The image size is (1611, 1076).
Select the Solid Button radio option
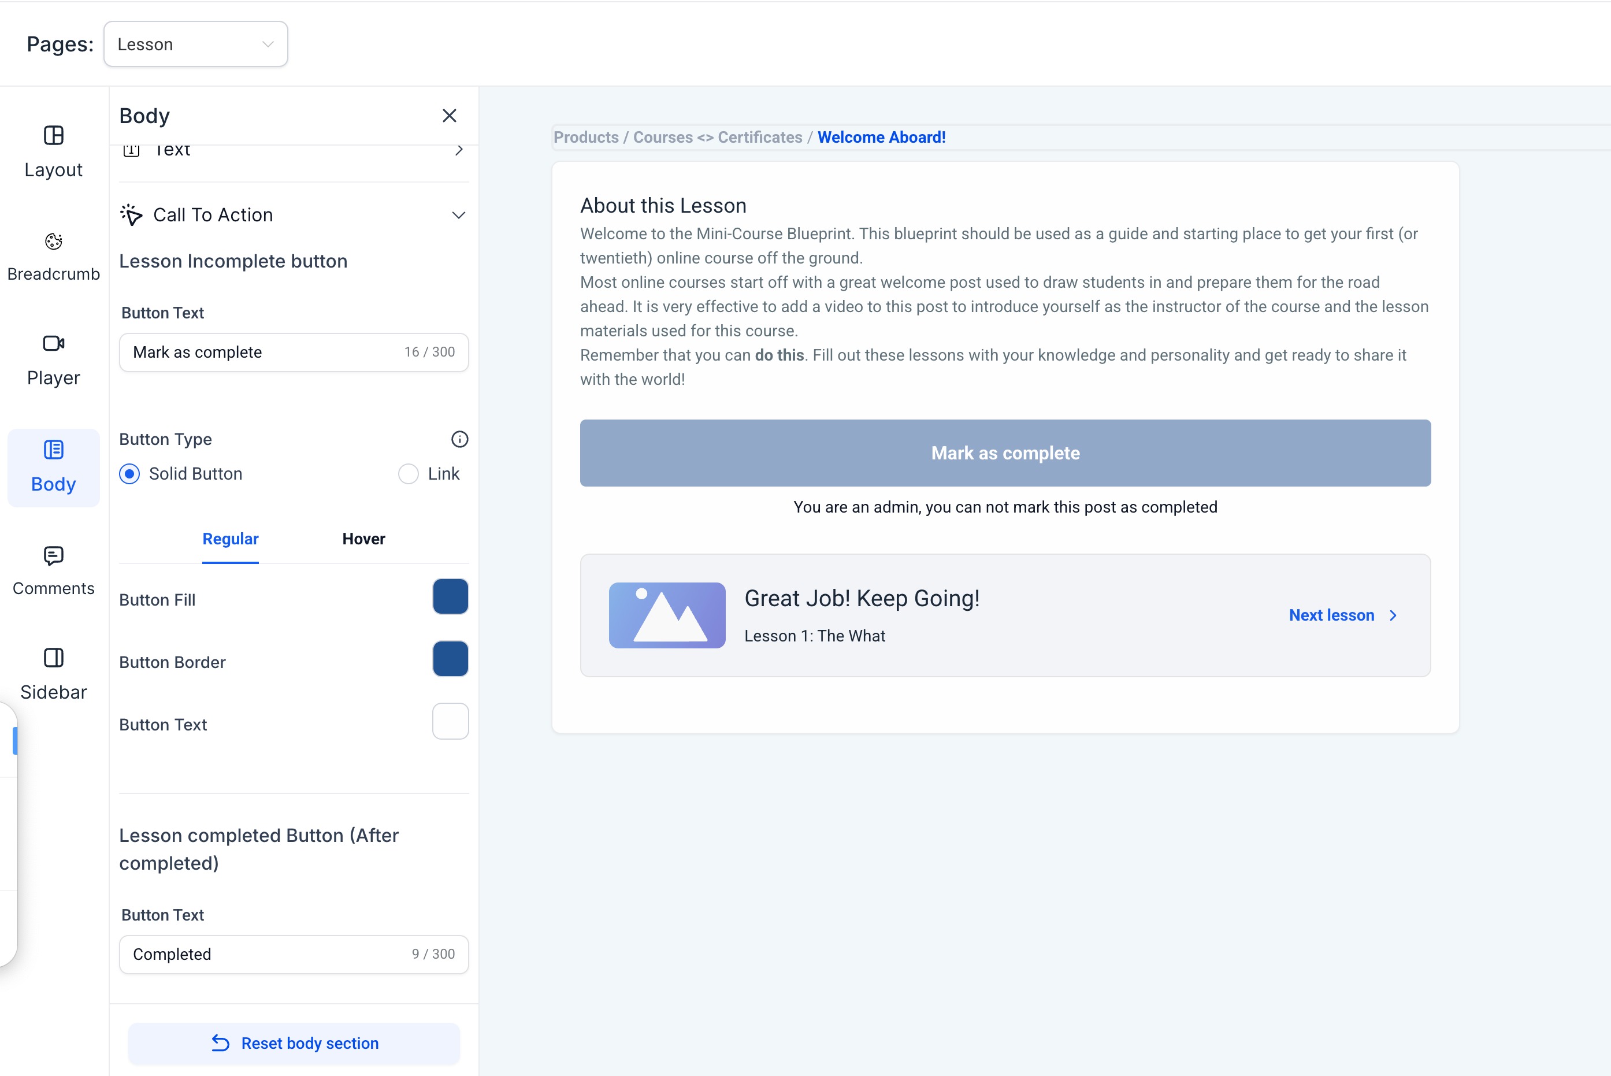coord(129,474)
